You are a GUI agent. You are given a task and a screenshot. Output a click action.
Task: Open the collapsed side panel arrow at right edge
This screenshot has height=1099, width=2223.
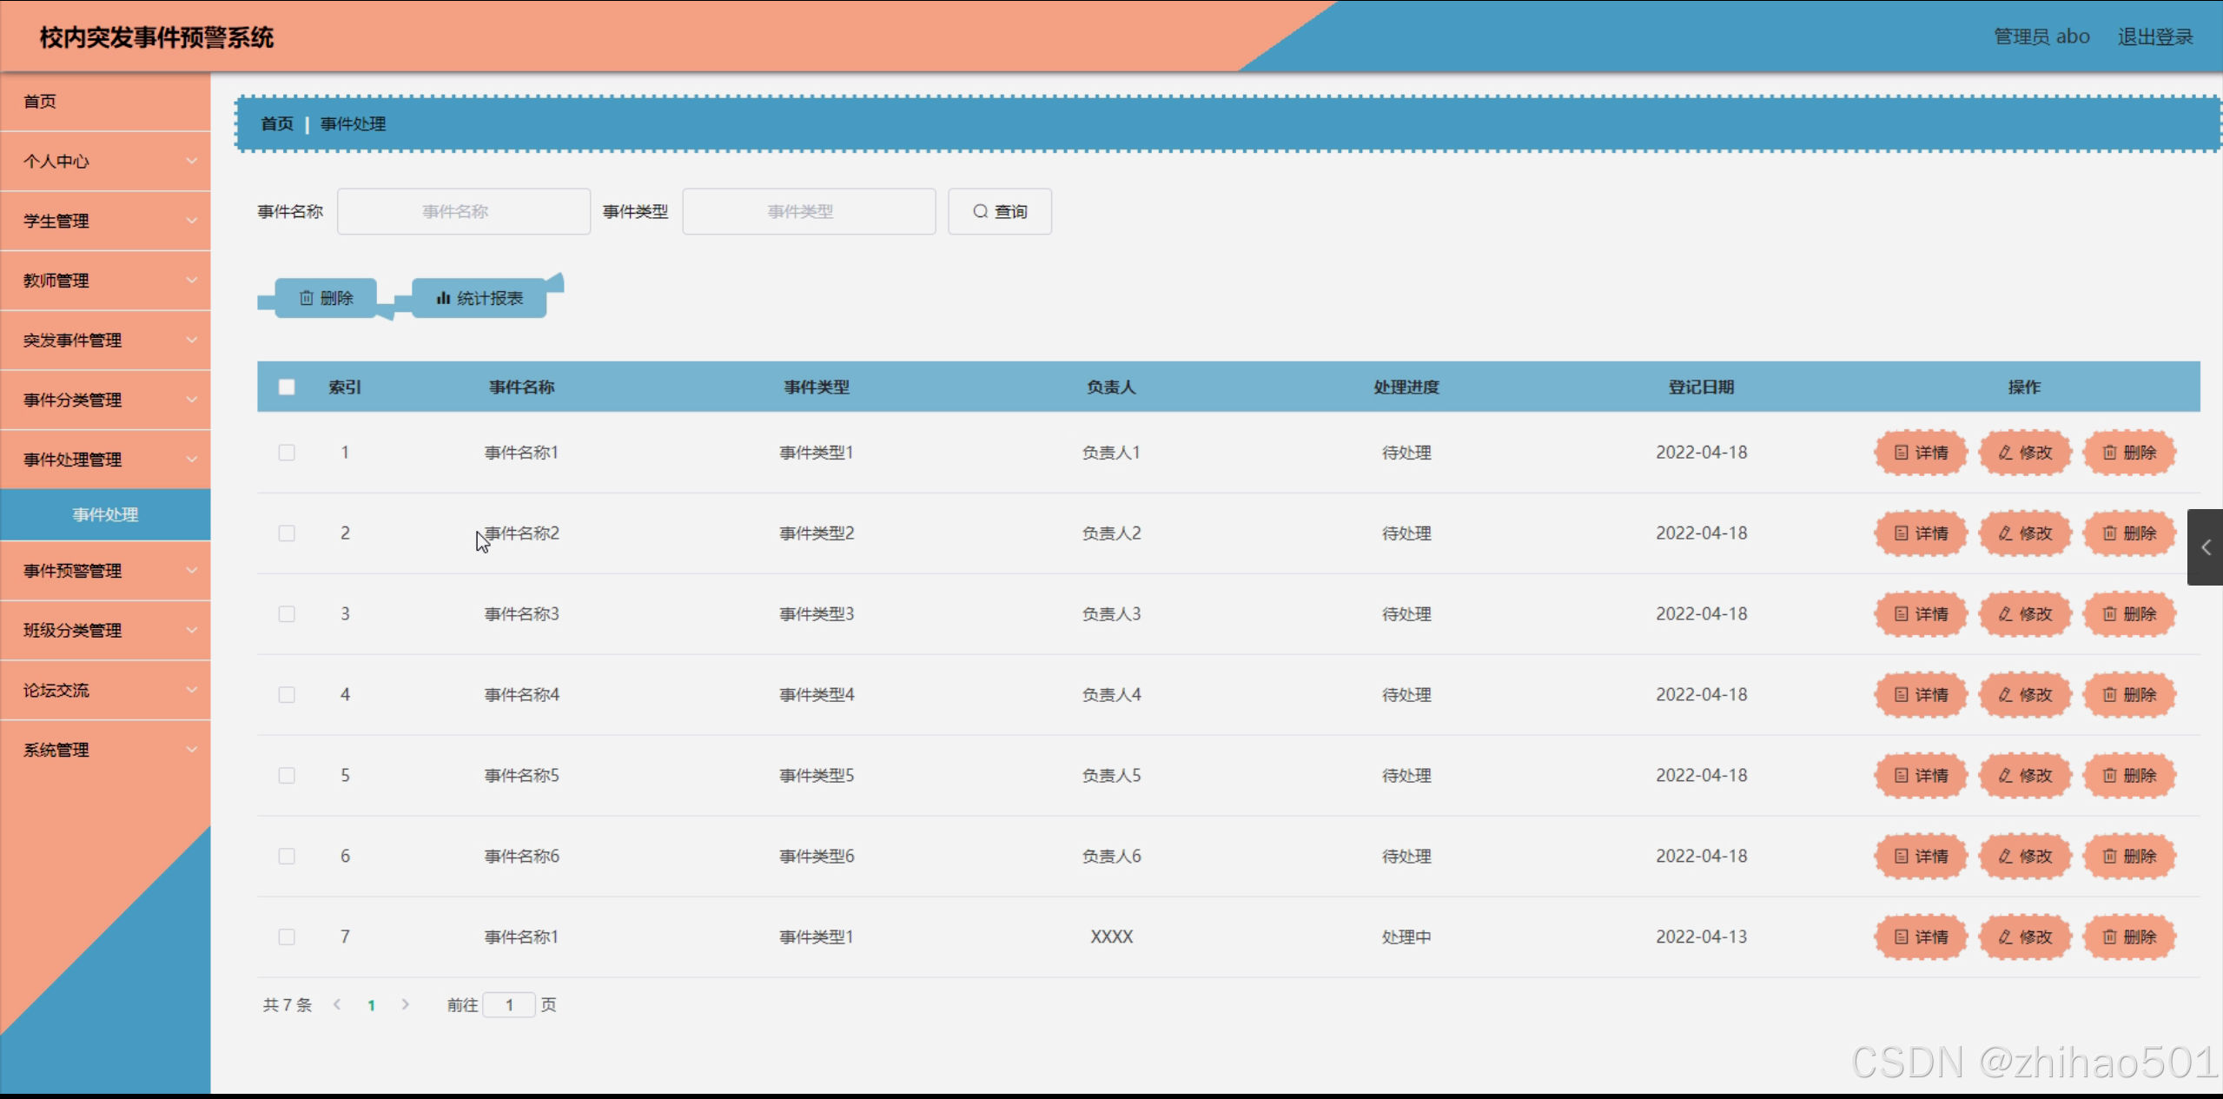(x=2205, y=547)
